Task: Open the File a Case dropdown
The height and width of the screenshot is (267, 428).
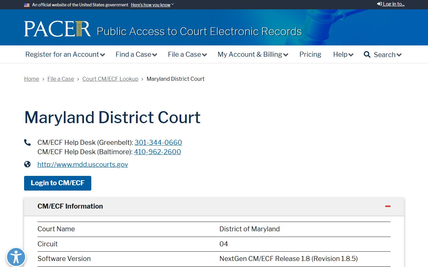Action: [187, 54]
